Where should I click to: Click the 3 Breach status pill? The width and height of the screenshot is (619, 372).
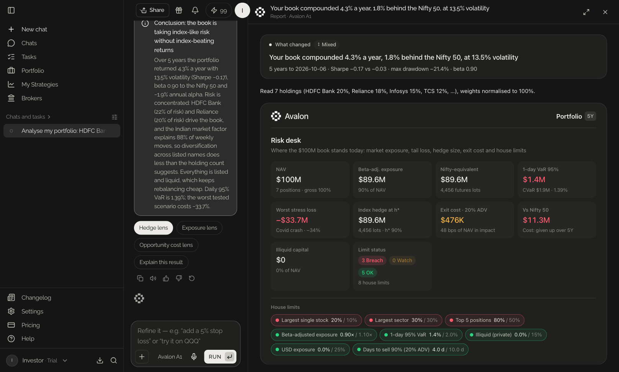click(x=372, y=261)
